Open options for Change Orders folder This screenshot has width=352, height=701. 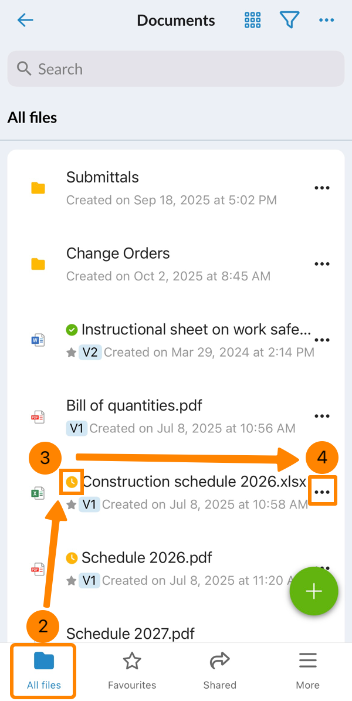[x=322, y=264]
